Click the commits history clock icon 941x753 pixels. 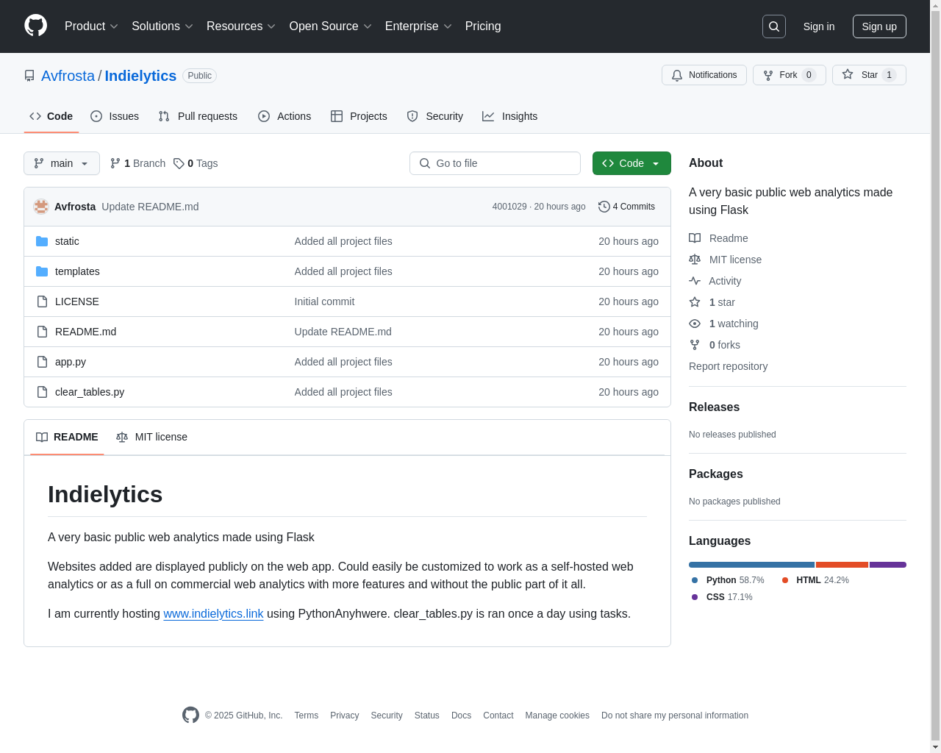coord(604,207)
